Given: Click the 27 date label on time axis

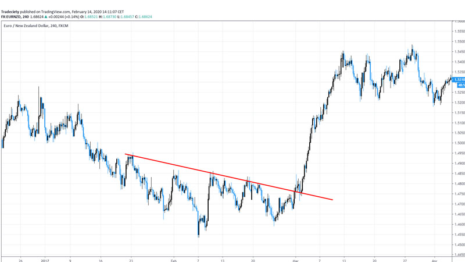Looking at the screenshot, I should coord(405,260).
